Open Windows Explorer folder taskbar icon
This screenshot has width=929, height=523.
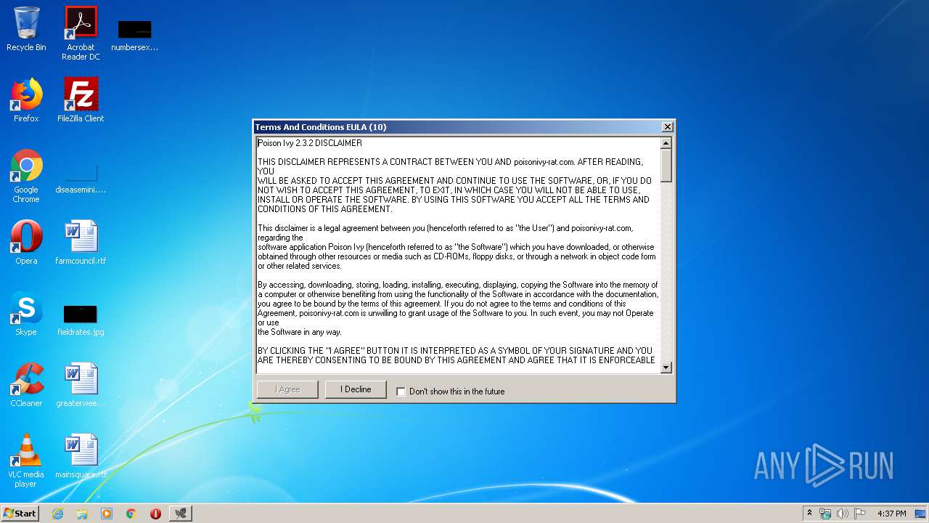point(82,514)
